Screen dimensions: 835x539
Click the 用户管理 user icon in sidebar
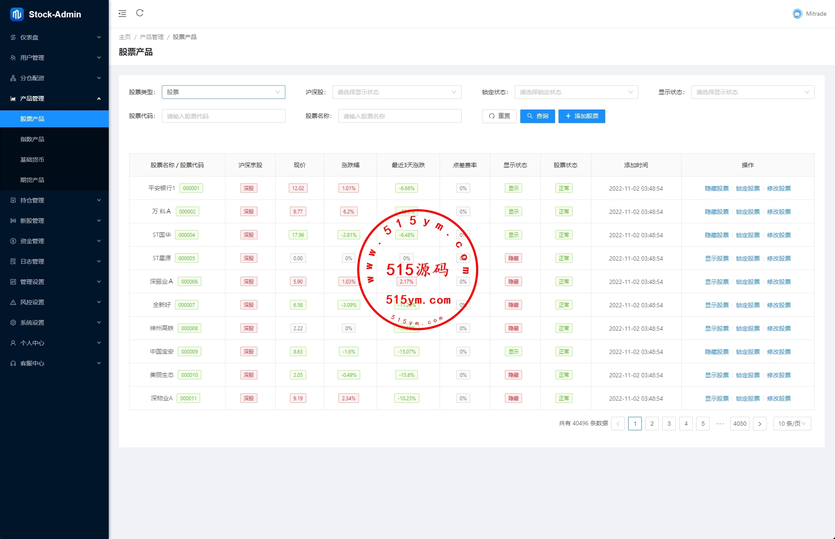[13, 58]
